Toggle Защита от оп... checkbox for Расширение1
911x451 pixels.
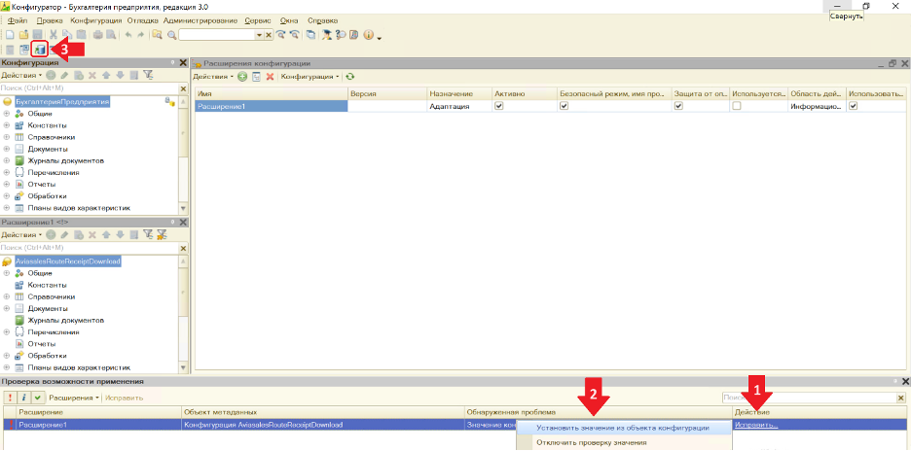[678, 106]
